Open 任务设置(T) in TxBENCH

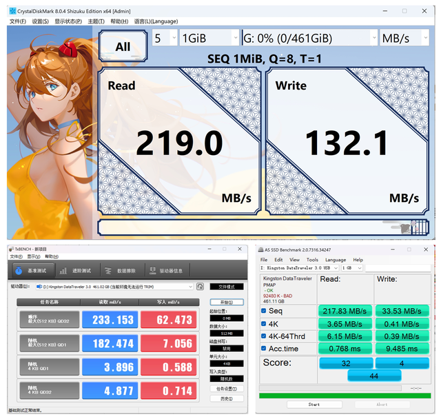[227, 389]
